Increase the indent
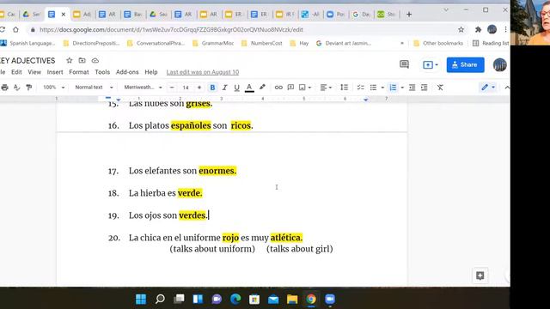Image resolution: width=550 pixels, height=309 pixels. [x=424, y=88]
